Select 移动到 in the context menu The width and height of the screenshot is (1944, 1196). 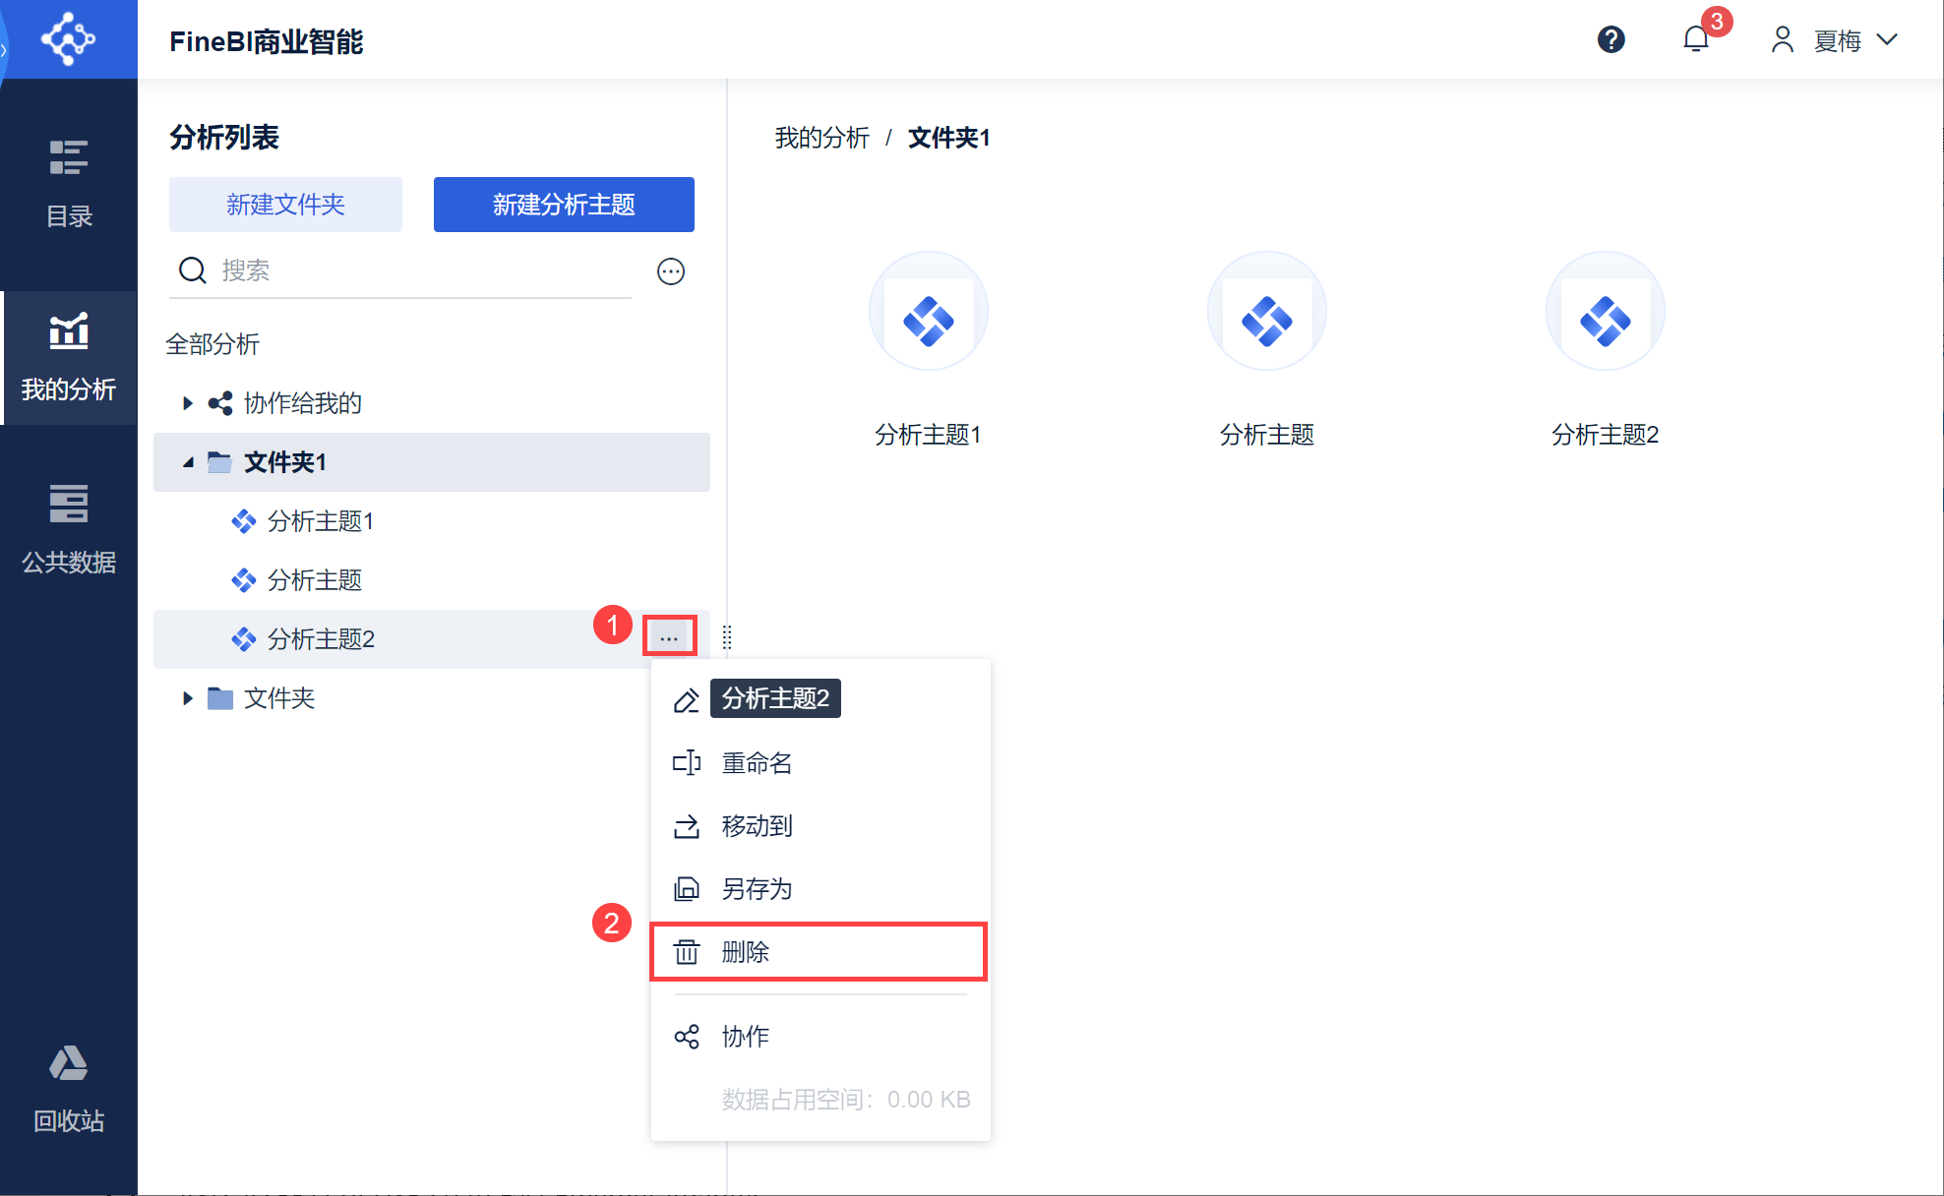tap(757, 826)
